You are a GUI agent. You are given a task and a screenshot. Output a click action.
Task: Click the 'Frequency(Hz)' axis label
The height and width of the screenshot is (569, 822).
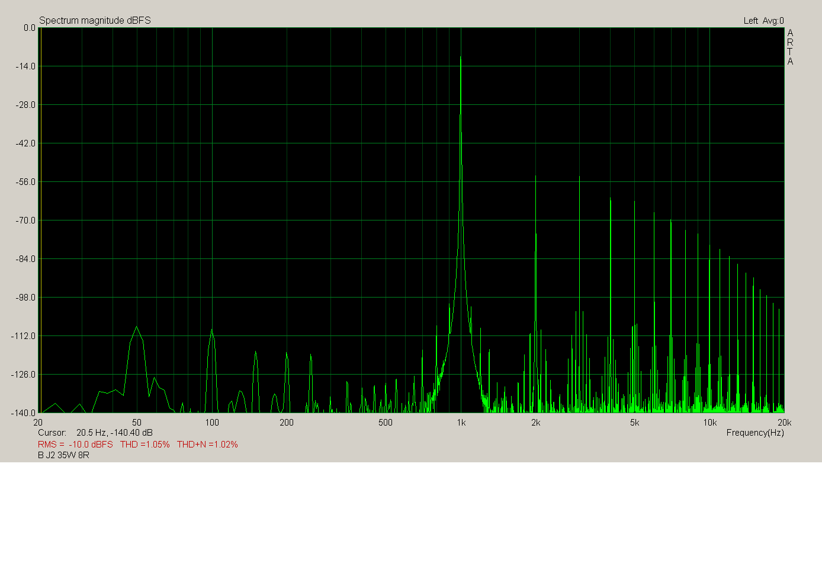(x=755, y=433)
